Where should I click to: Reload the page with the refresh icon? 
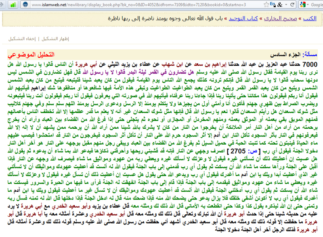(x=292, y=4)
